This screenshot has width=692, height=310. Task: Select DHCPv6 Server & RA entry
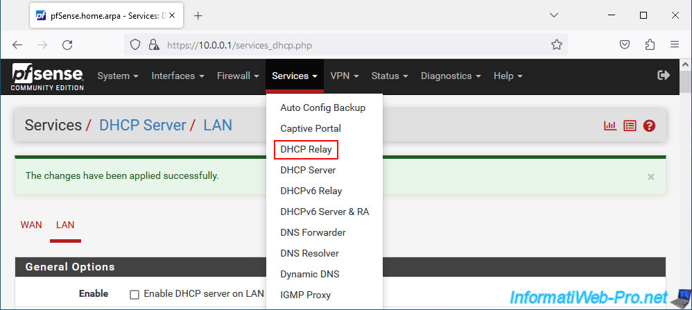click(325, 212)
